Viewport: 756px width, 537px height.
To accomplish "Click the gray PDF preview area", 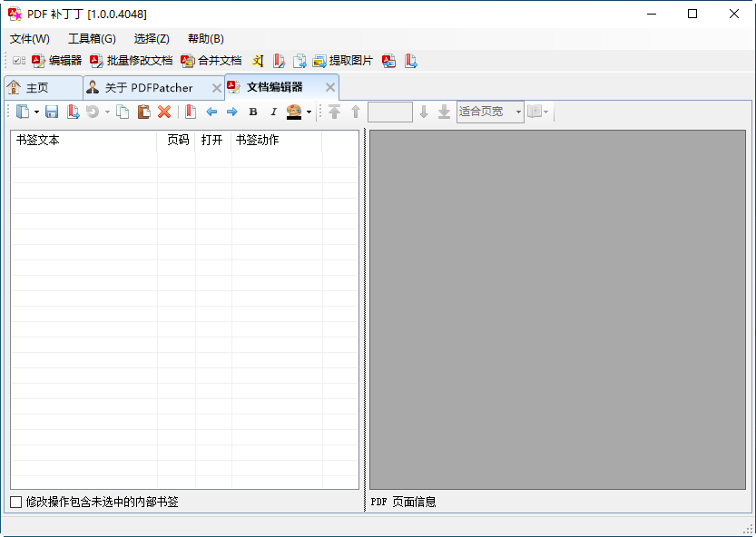I will click(557, 309).
